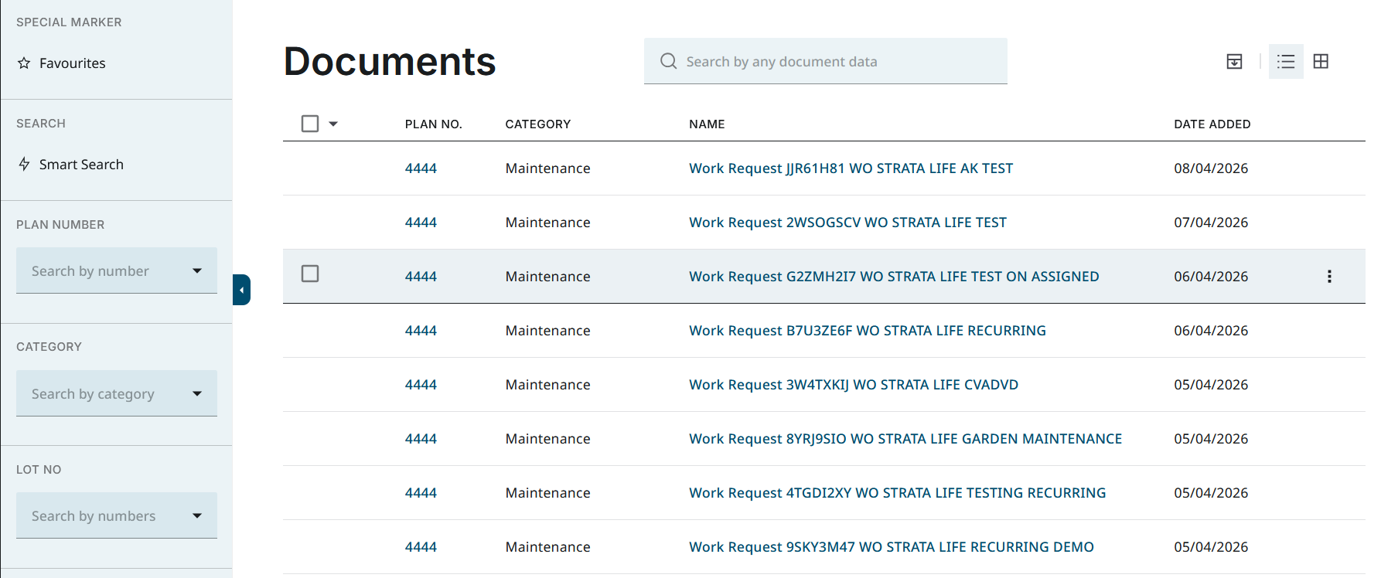Image resolution: width=1381 pixels, height=578 pixels.
Task: Click the magnifier icon in the search bar
Action: point(668,61)
